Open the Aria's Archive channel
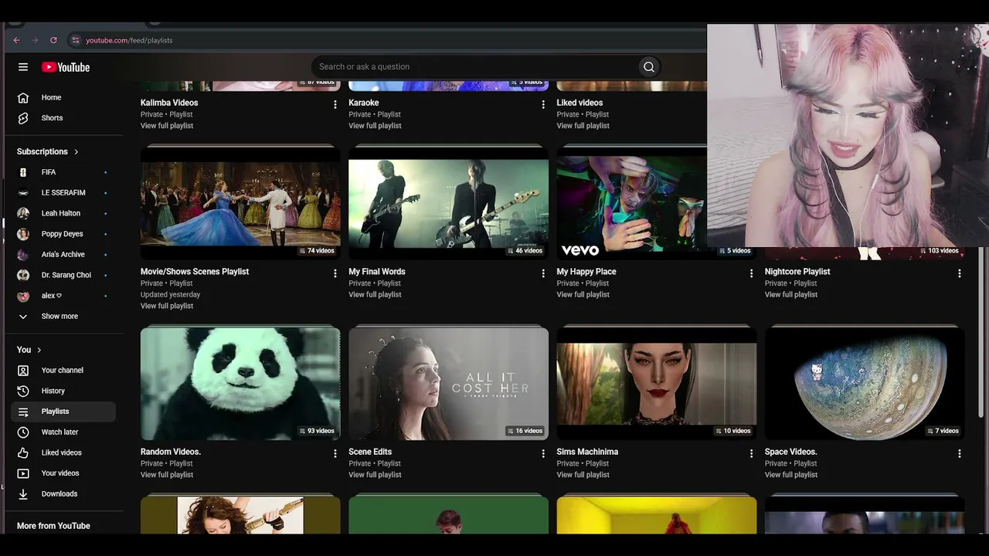This screenshot has width=989, height=556. [x=63, y=255]
